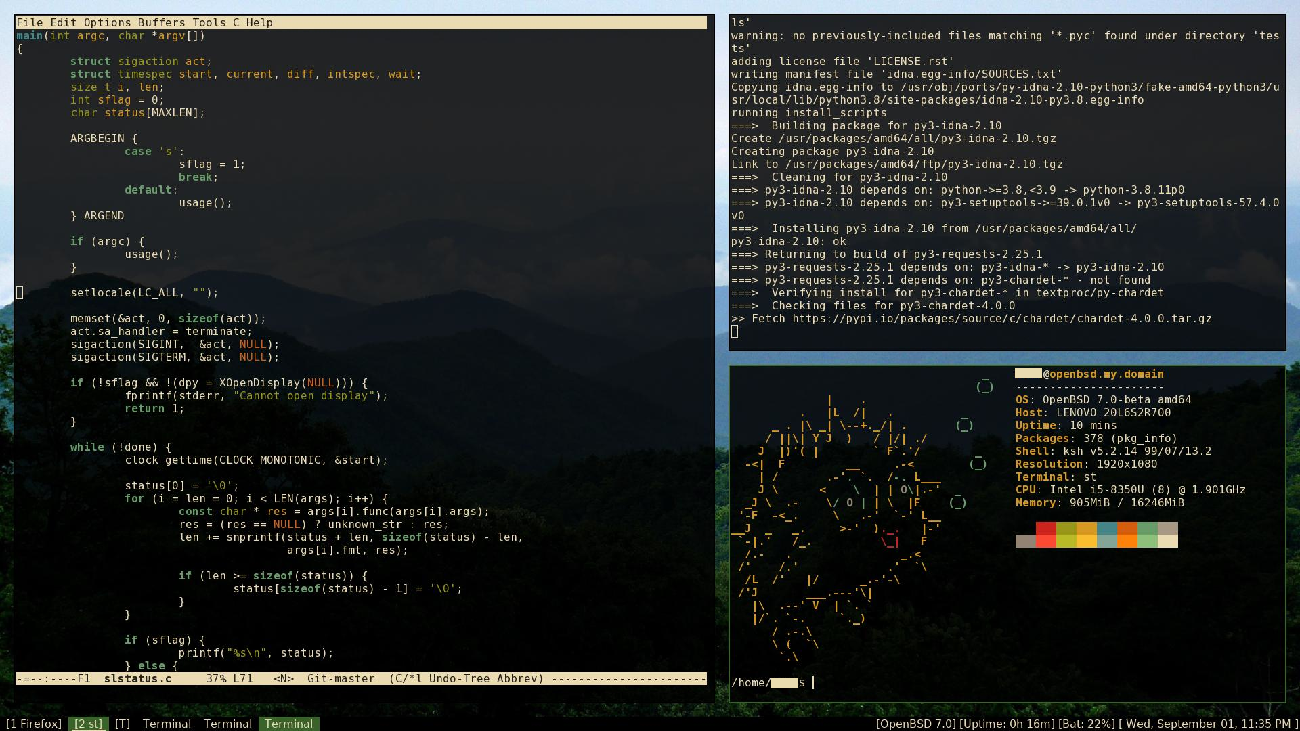1300x731 pixels.
Task: Click the Memory: 905MiB / 16246MiB line
Action: [1100, 502]
